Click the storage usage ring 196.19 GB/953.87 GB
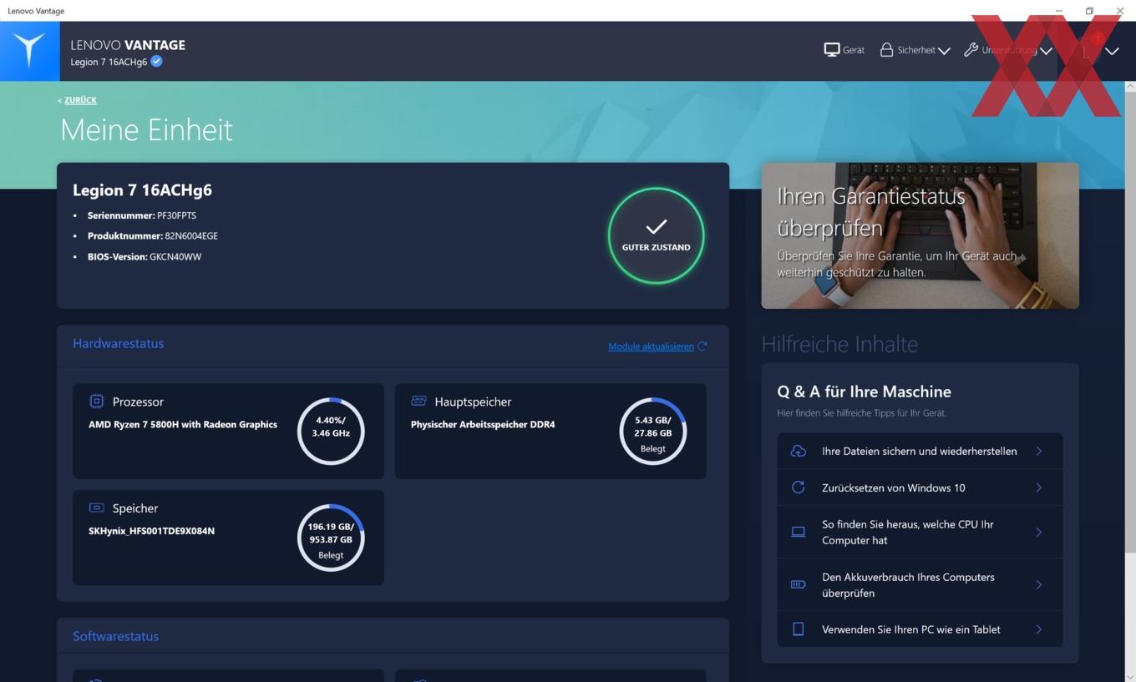This screenshot has height=682, width=1136. pos(331,538)
